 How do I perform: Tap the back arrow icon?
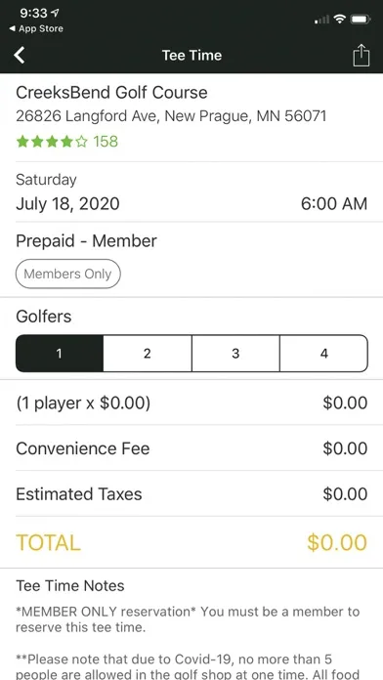click(x=20, y=56)
